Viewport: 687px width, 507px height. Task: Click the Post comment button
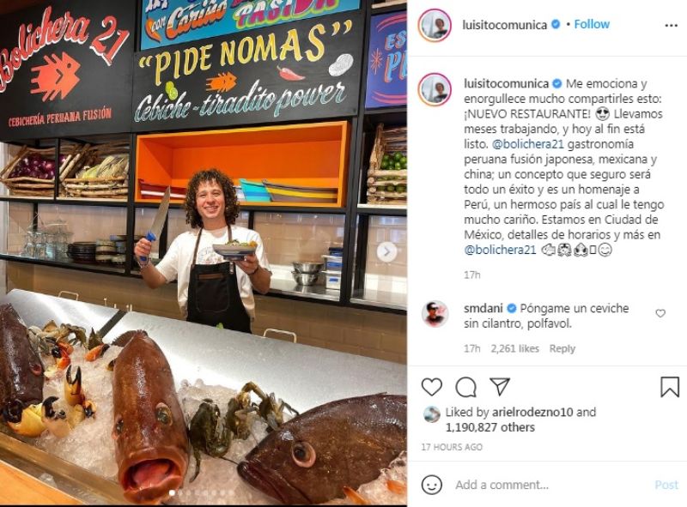pos(666,485)
